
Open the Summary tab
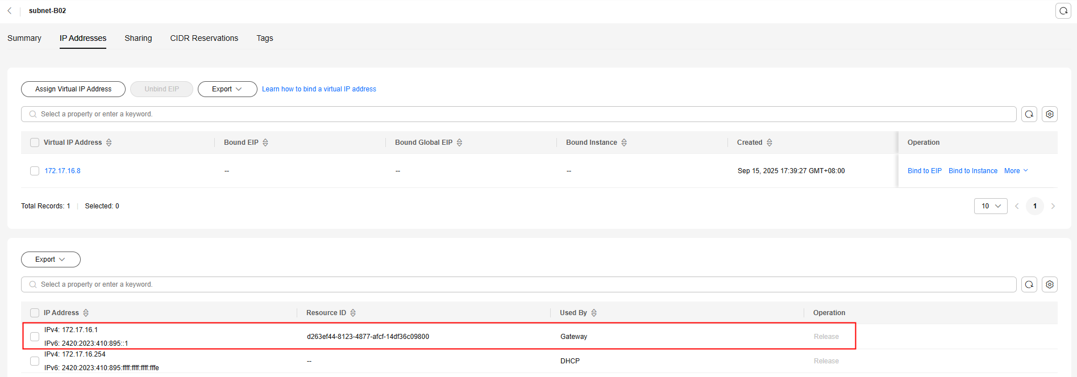(x=24, y=38)
